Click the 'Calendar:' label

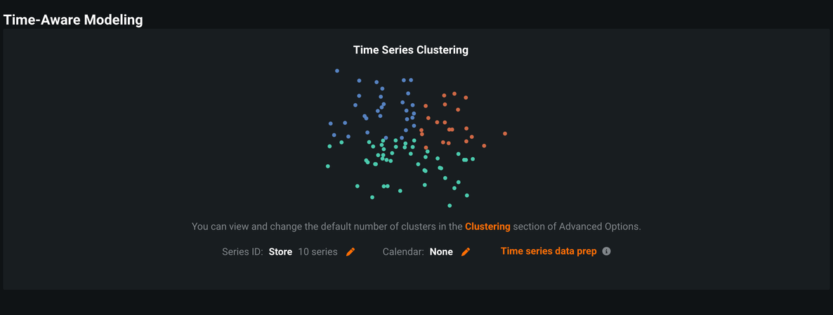click(x=403, y=252)
